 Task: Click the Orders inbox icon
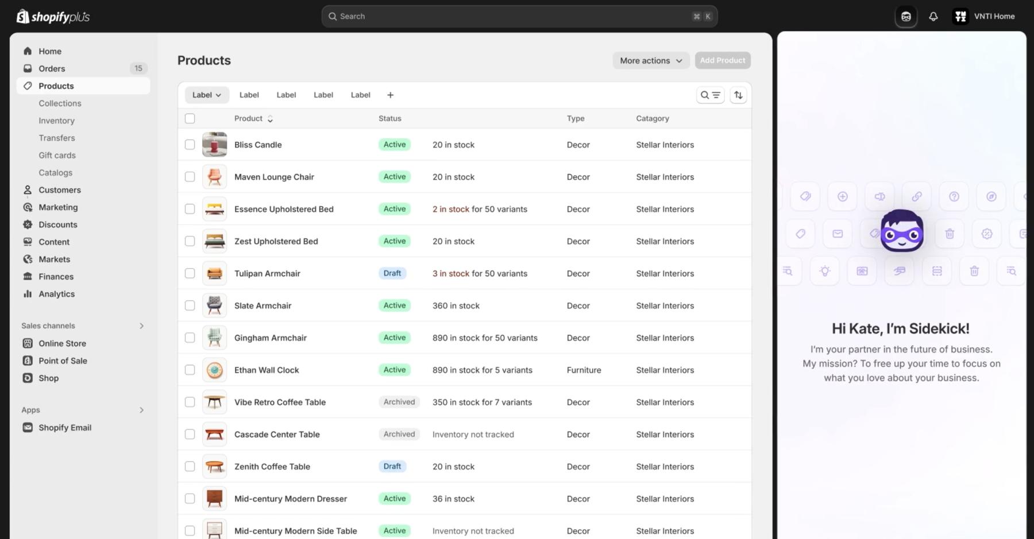28,68
